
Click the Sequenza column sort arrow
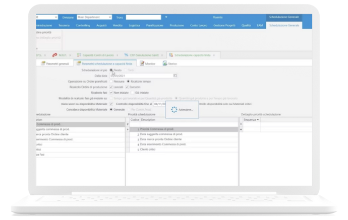(x=259, y=120)
